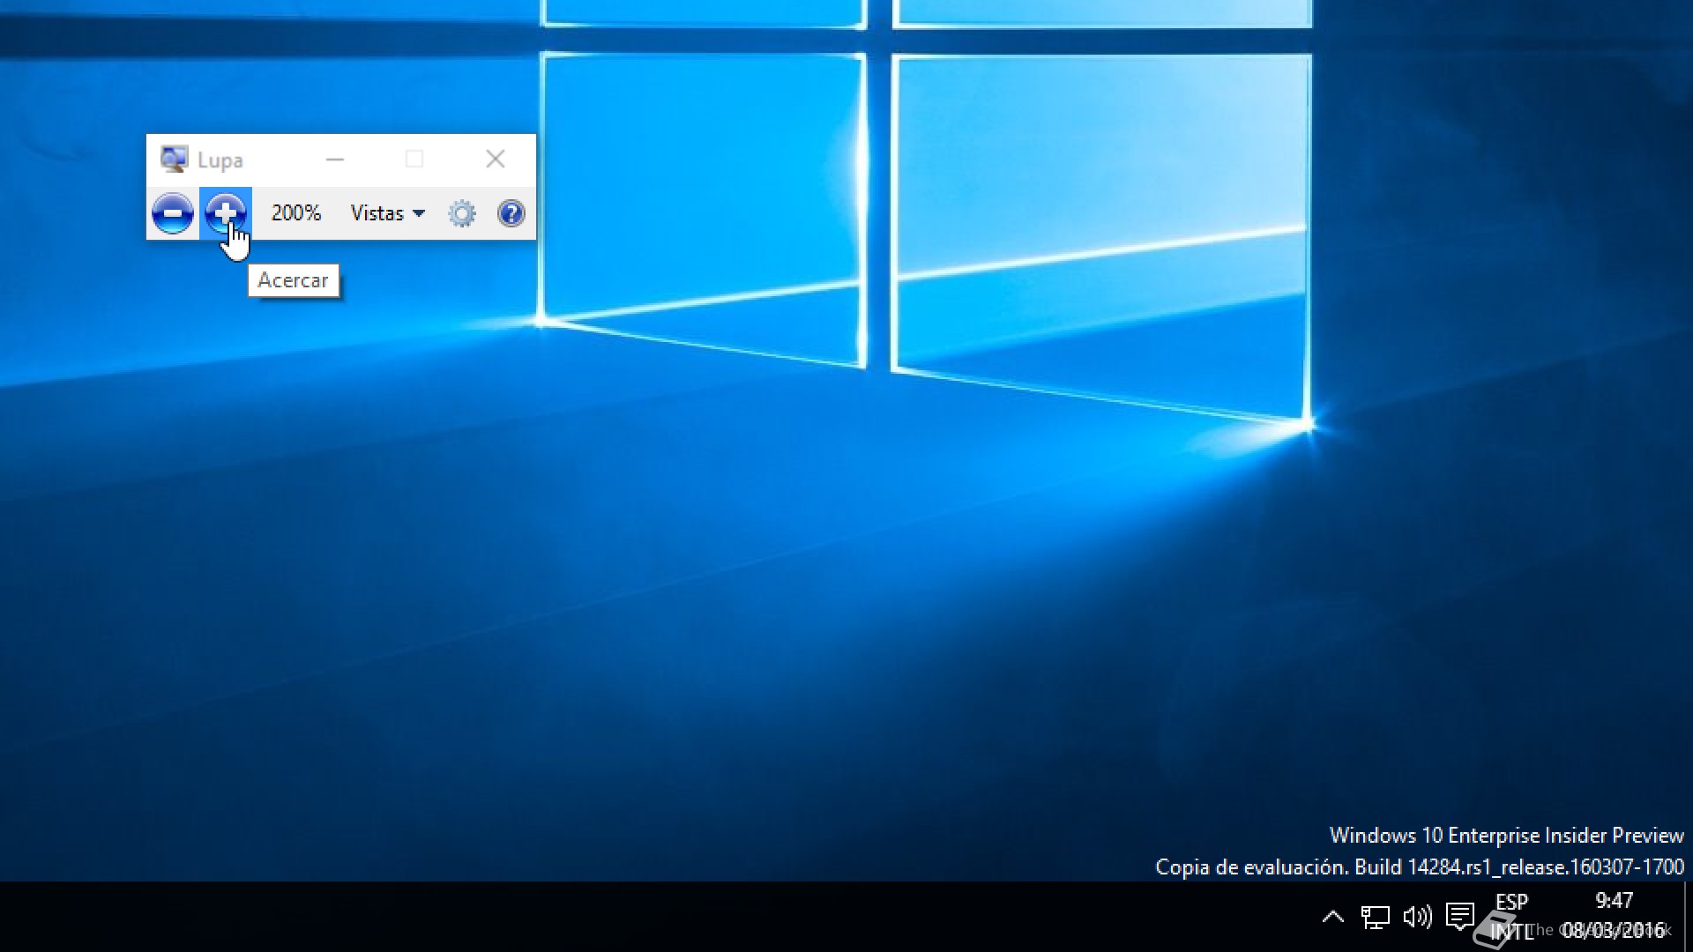The image size is (1693, 952).
Task: Expand the Vistas dropdown menu
Action: pyautogui.click(x=388, y=213)
